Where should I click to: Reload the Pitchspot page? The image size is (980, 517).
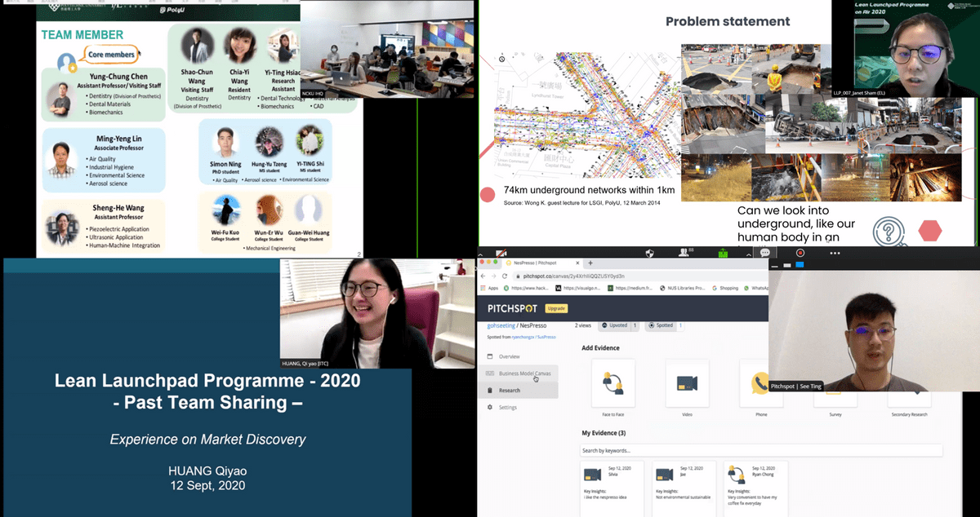[x=505, y=276]
